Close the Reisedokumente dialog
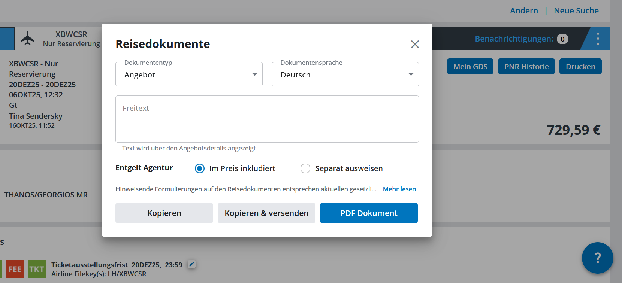The height and width of the screenshot is (283, 622). pos(415,44)
